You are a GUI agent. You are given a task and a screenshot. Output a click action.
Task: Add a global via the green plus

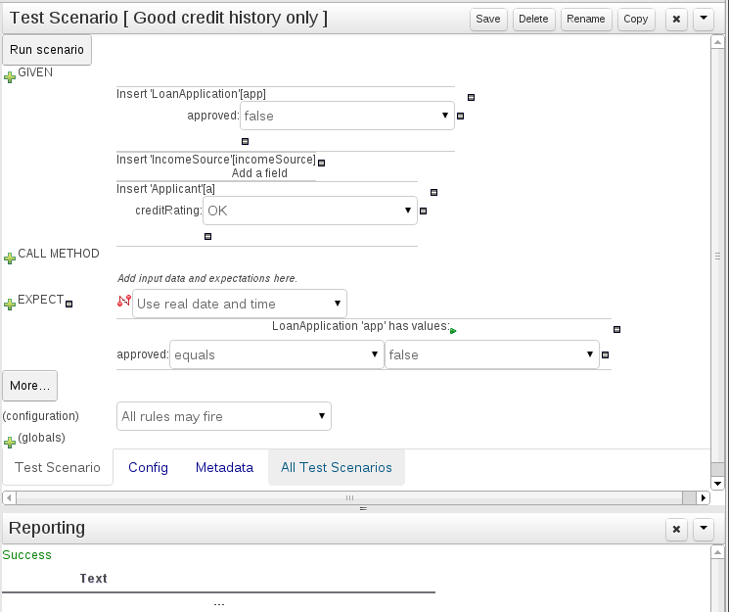(x=11, y=442)
